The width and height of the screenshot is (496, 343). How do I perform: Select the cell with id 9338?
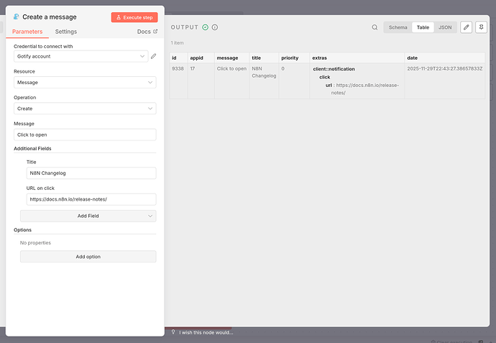[178, 81]
